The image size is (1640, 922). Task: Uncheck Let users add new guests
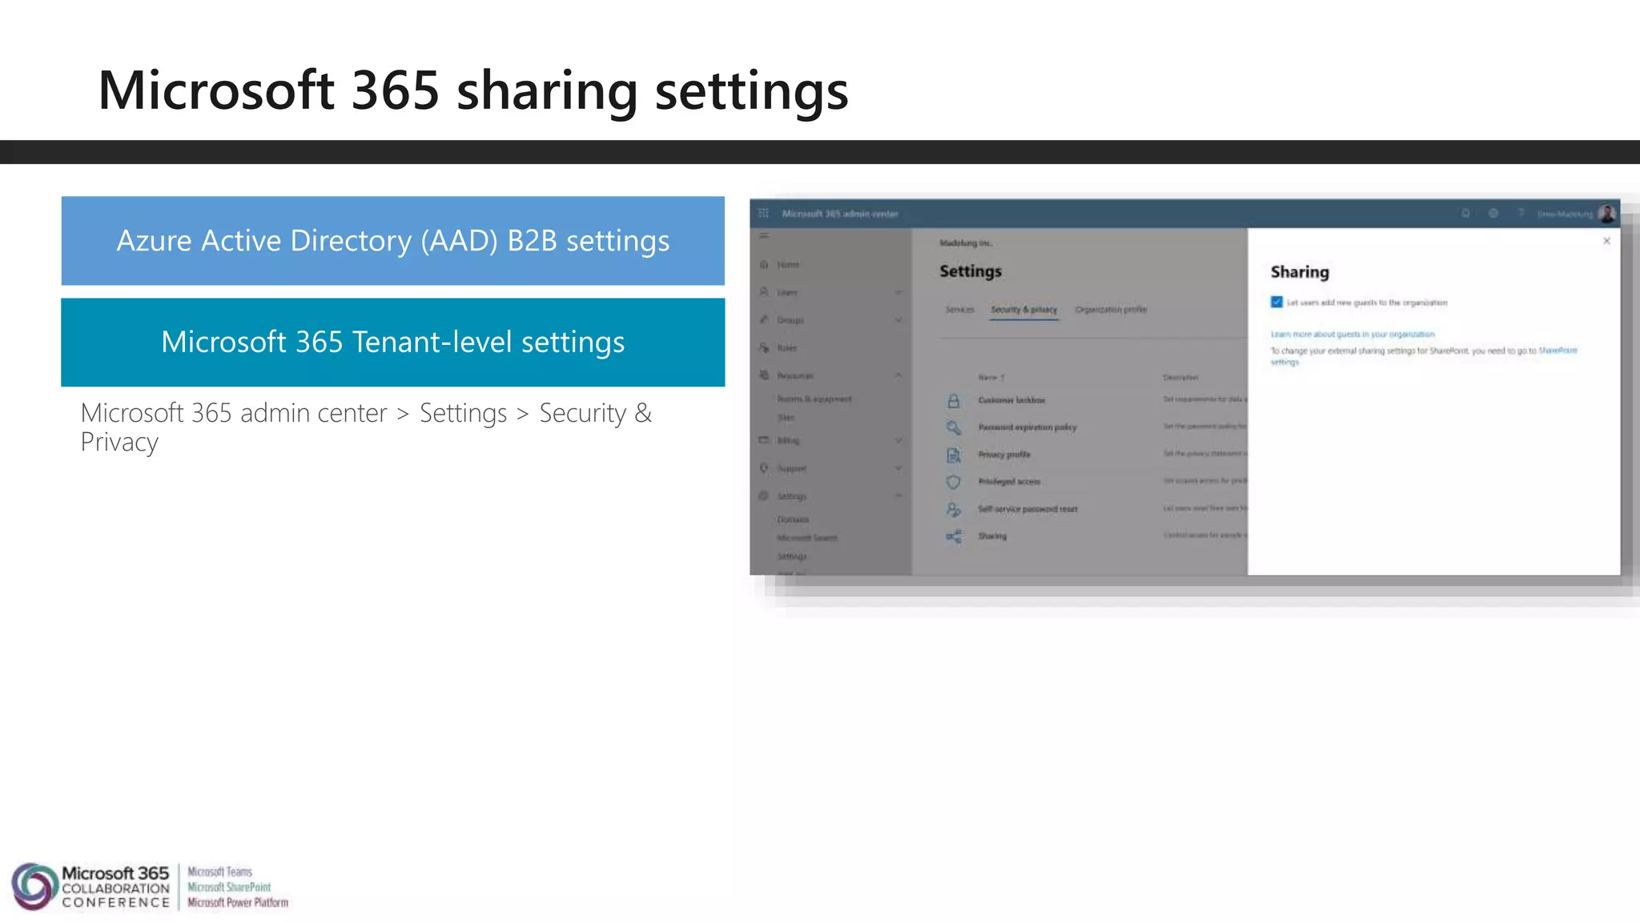[1276, 303]
